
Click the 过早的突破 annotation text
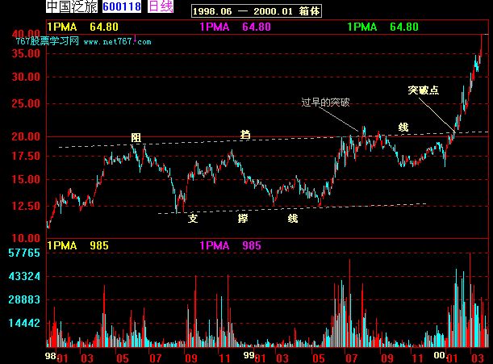coord(325,103)
